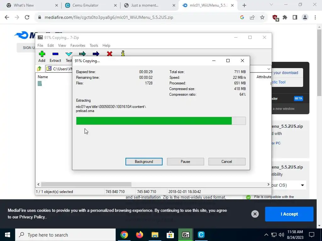Expand the OS selection dropdown on MediaFire

pos(302,185)
